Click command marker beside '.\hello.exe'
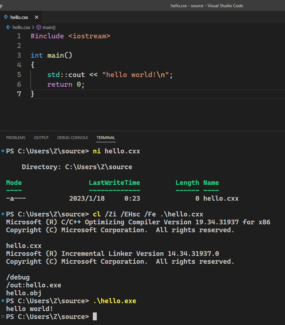The width and height of the screenshot is (285, 325). tap(3, 301)
